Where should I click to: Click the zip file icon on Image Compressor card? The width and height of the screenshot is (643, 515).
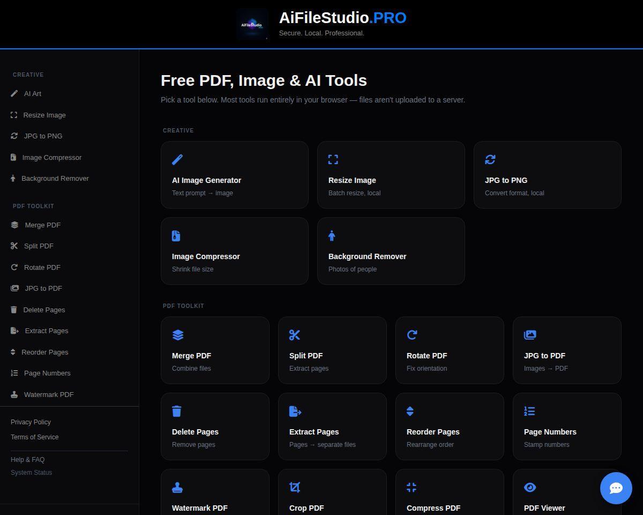click(176, 236)
